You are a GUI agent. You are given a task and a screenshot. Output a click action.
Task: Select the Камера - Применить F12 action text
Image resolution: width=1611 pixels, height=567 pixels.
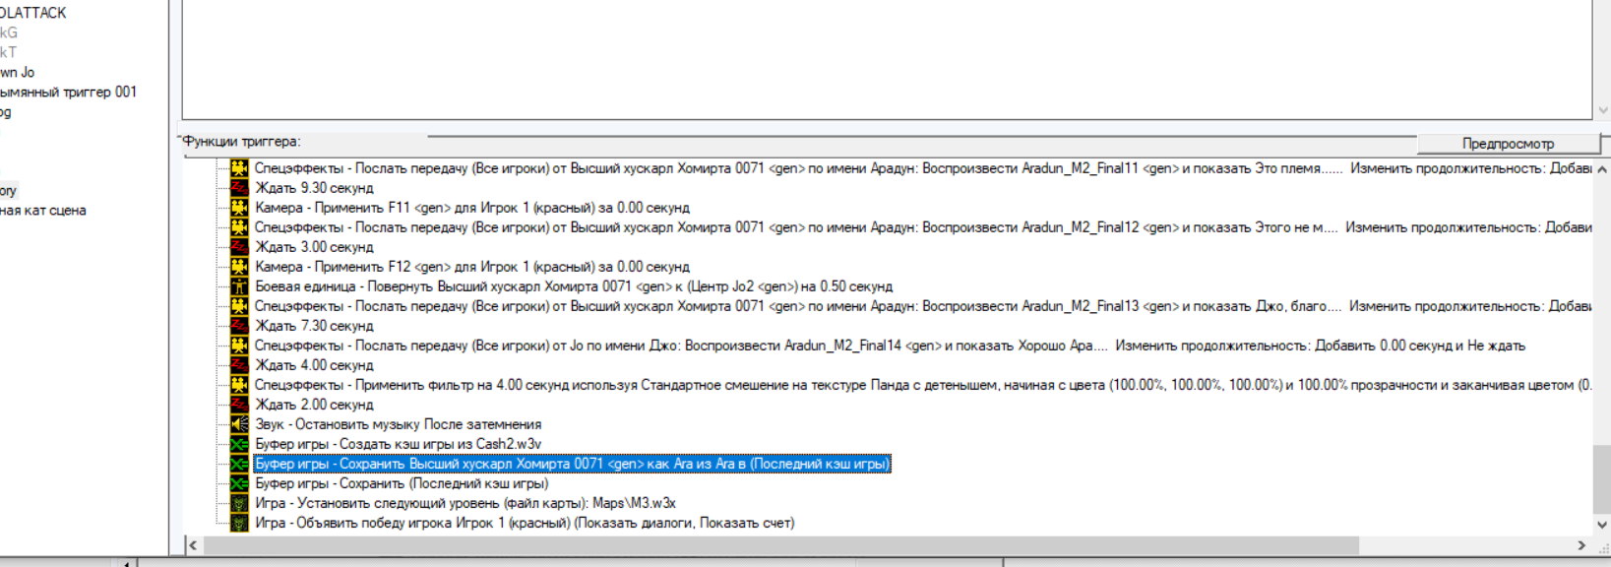coord(472,267)
